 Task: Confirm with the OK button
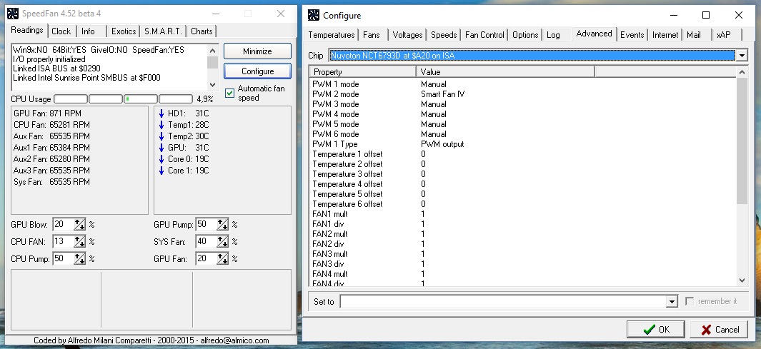pyautogui.click(x=656, y=330)
